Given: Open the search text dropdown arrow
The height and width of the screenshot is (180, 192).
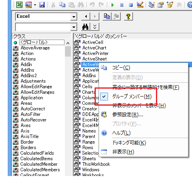Looking at the screenshot, I should [74, 27].
